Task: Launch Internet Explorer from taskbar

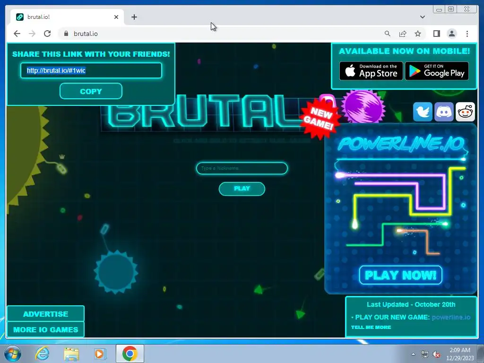Action: (x=42, y=354)
